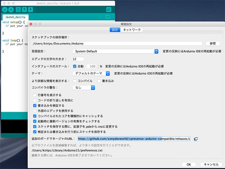
Task: Enable the コンパイル verbose output checkbox
Action: [x=75, y=81]
